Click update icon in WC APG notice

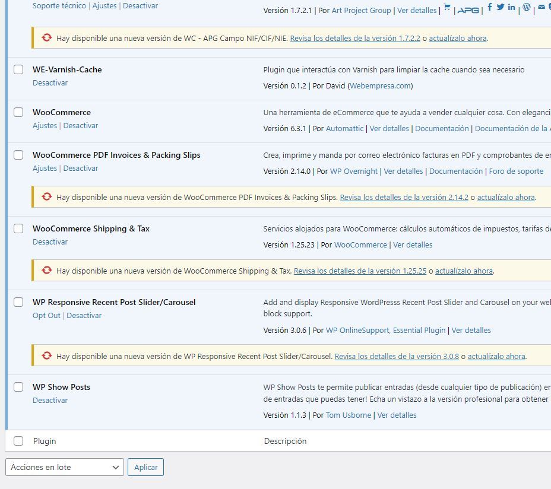pos(47,37)
